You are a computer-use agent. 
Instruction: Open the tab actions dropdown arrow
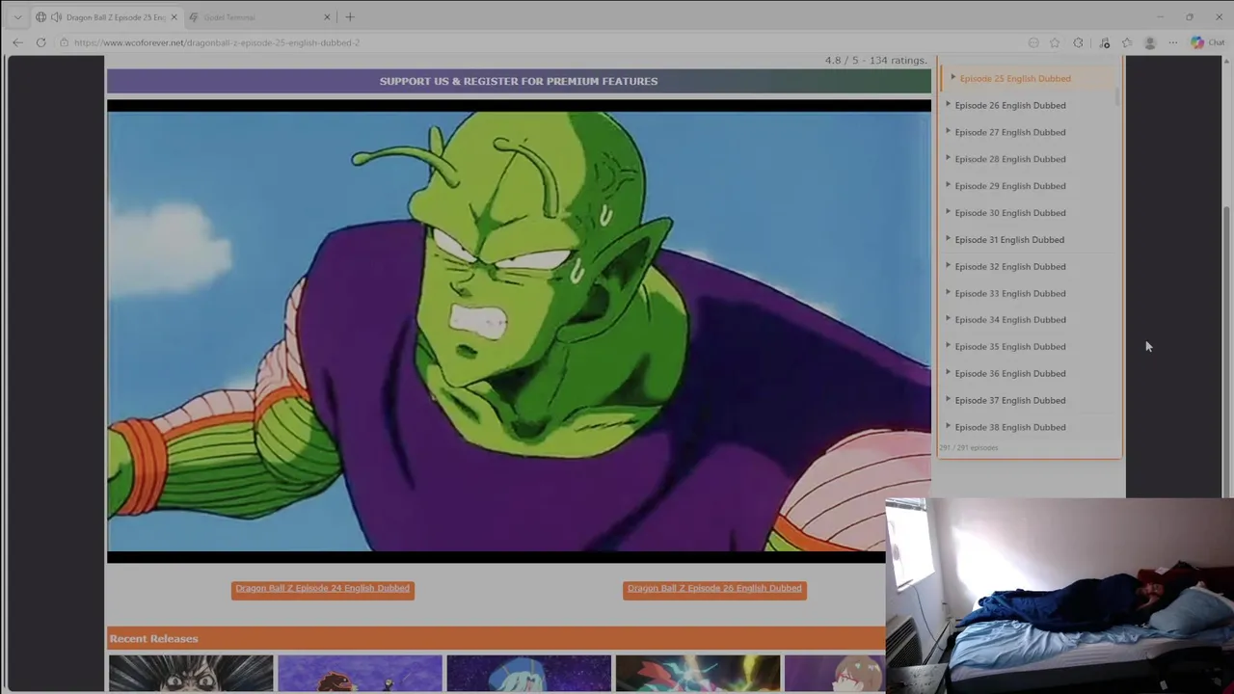pos(17,17)
